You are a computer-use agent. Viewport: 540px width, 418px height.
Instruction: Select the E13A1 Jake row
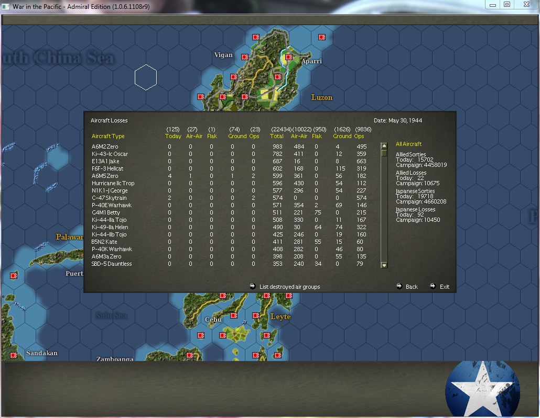pyautogui.click(x=229, y=161)
